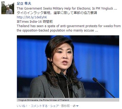Like the post with いいね！

tap(22, 106)
